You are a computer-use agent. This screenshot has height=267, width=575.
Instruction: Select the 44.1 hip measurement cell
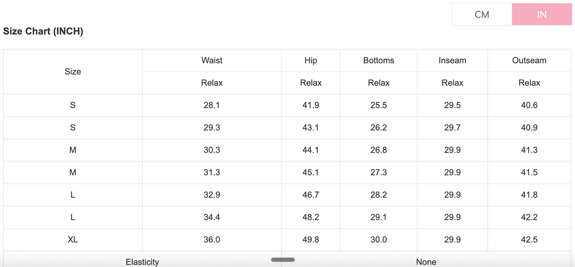point(311,150)
